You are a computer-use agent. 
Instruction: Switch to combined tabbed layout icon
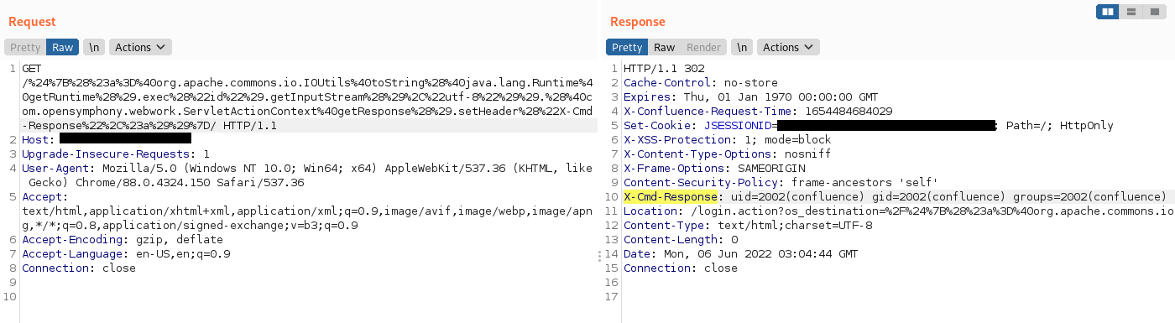point(1155,12)
